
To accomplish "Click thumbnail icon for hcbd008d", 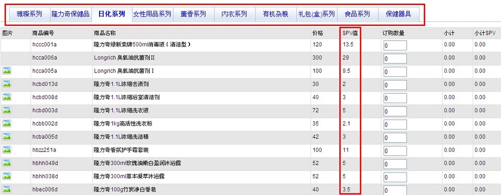I will [6, 97].
